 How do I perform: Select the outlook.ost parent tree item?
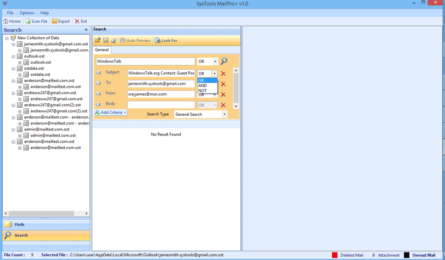34,56
